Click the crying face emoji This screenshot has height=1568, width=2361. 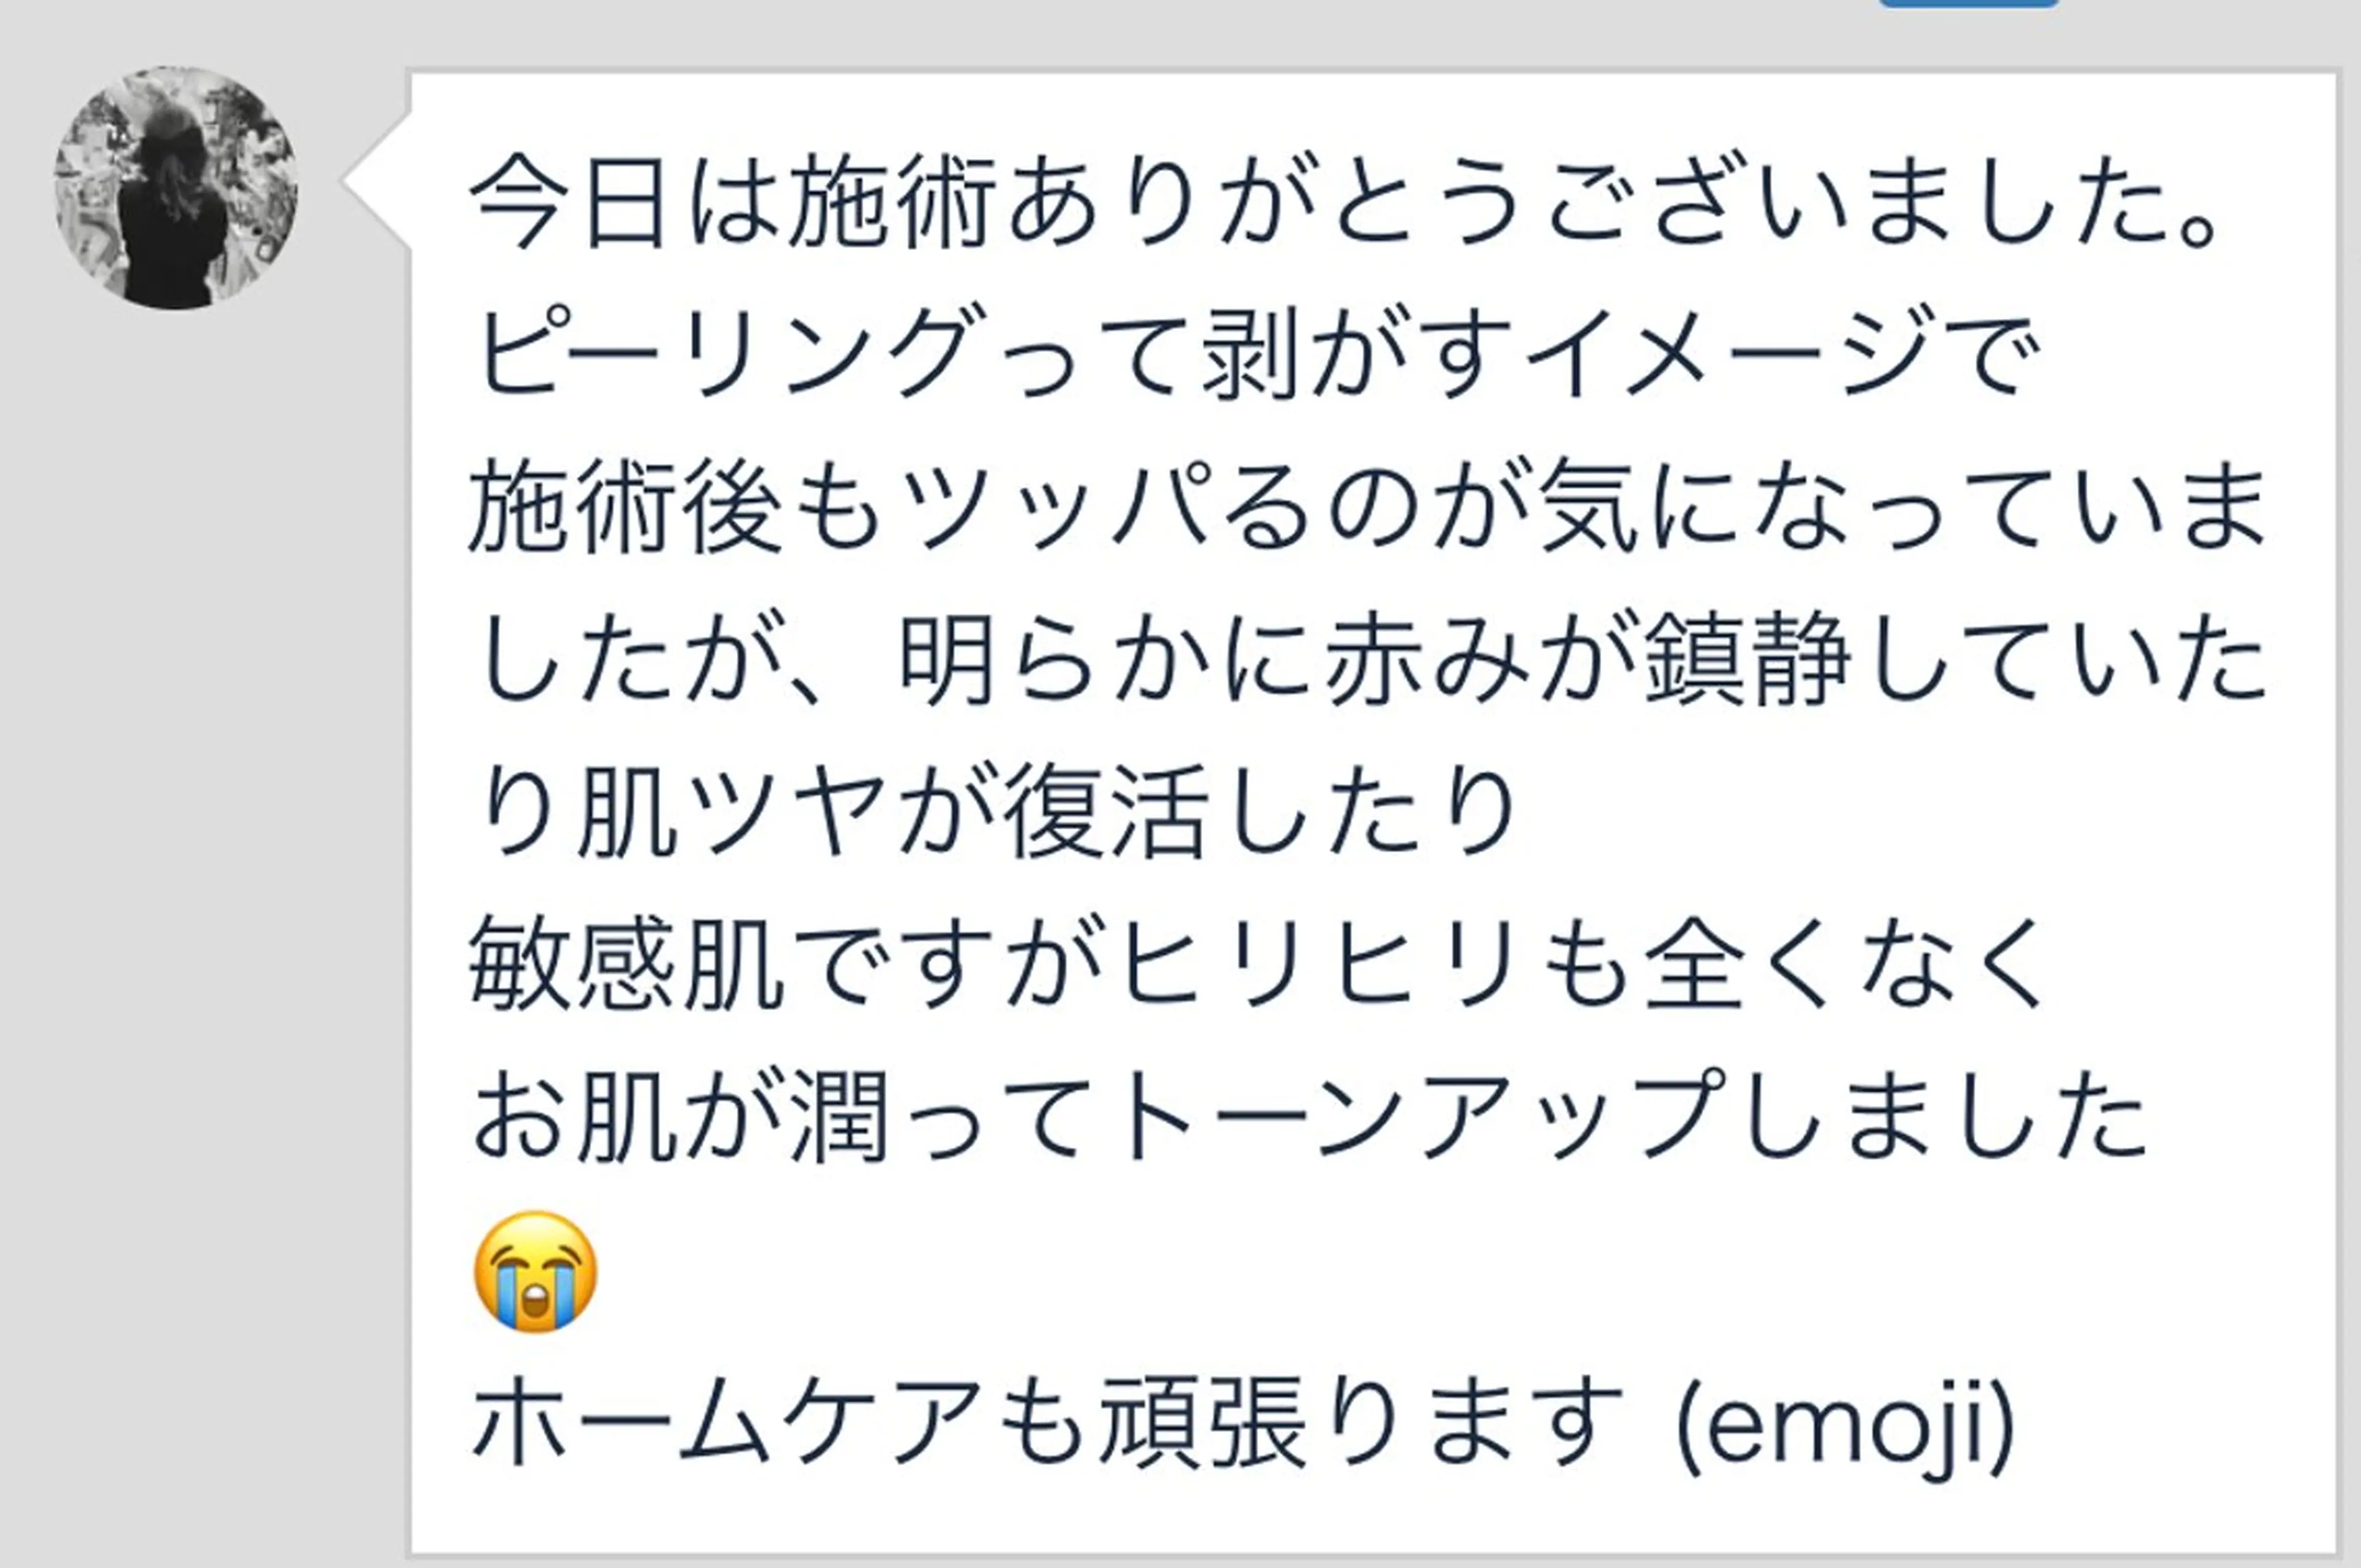pos(536,1271)
